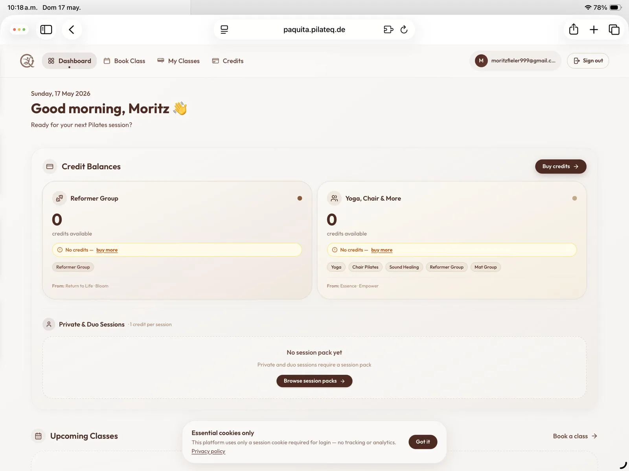Open the Book Class tab
Viewport: 629px width, 471px height.
click(124, 61)
